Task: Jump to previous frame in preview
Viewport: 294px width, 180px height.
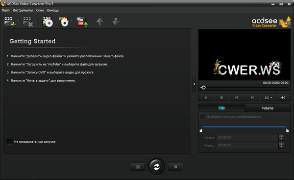Action: [237, 97]
